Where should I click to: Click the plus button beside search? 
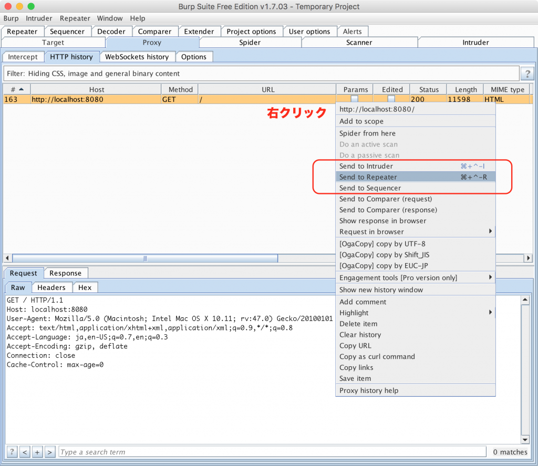pos(37,452)
